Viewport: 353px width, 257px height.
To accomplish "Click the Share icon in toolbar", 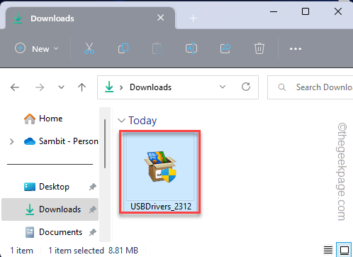I will pos(225,48).
